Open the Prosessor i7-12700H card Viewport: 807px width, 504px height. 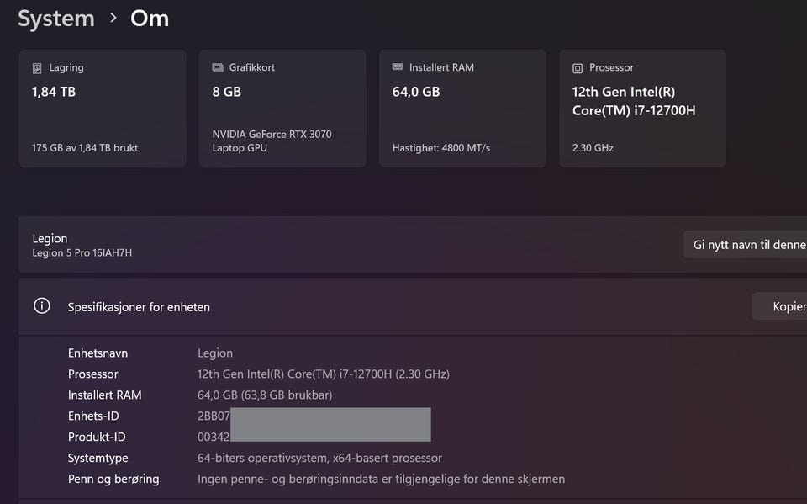(x=642, y=109)
